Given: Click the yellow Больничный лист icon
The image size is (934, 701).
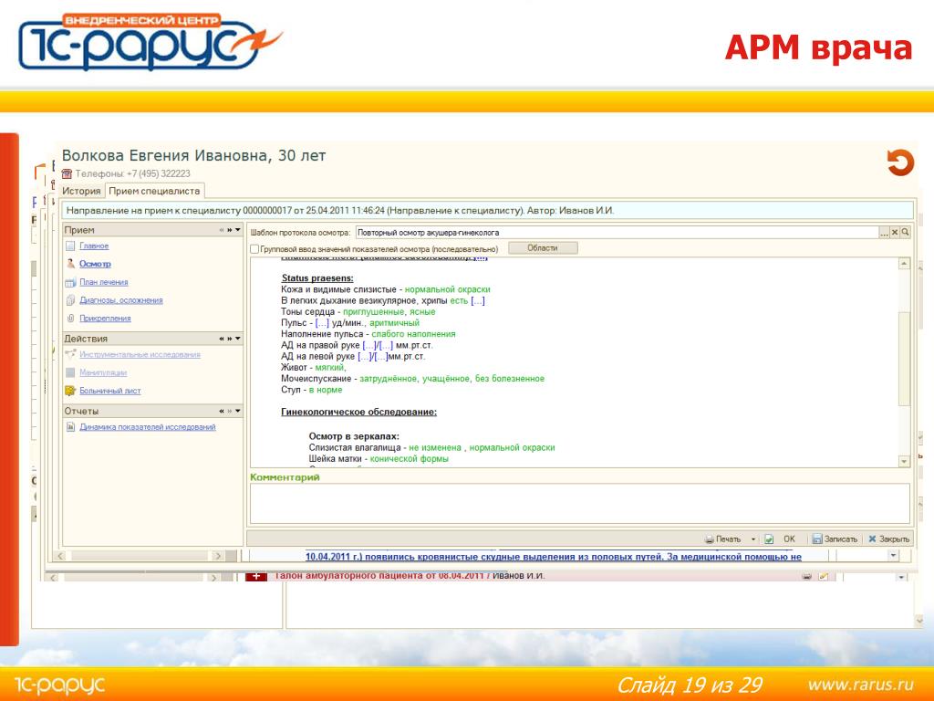Looking at the screenshot, I should 70,391.
